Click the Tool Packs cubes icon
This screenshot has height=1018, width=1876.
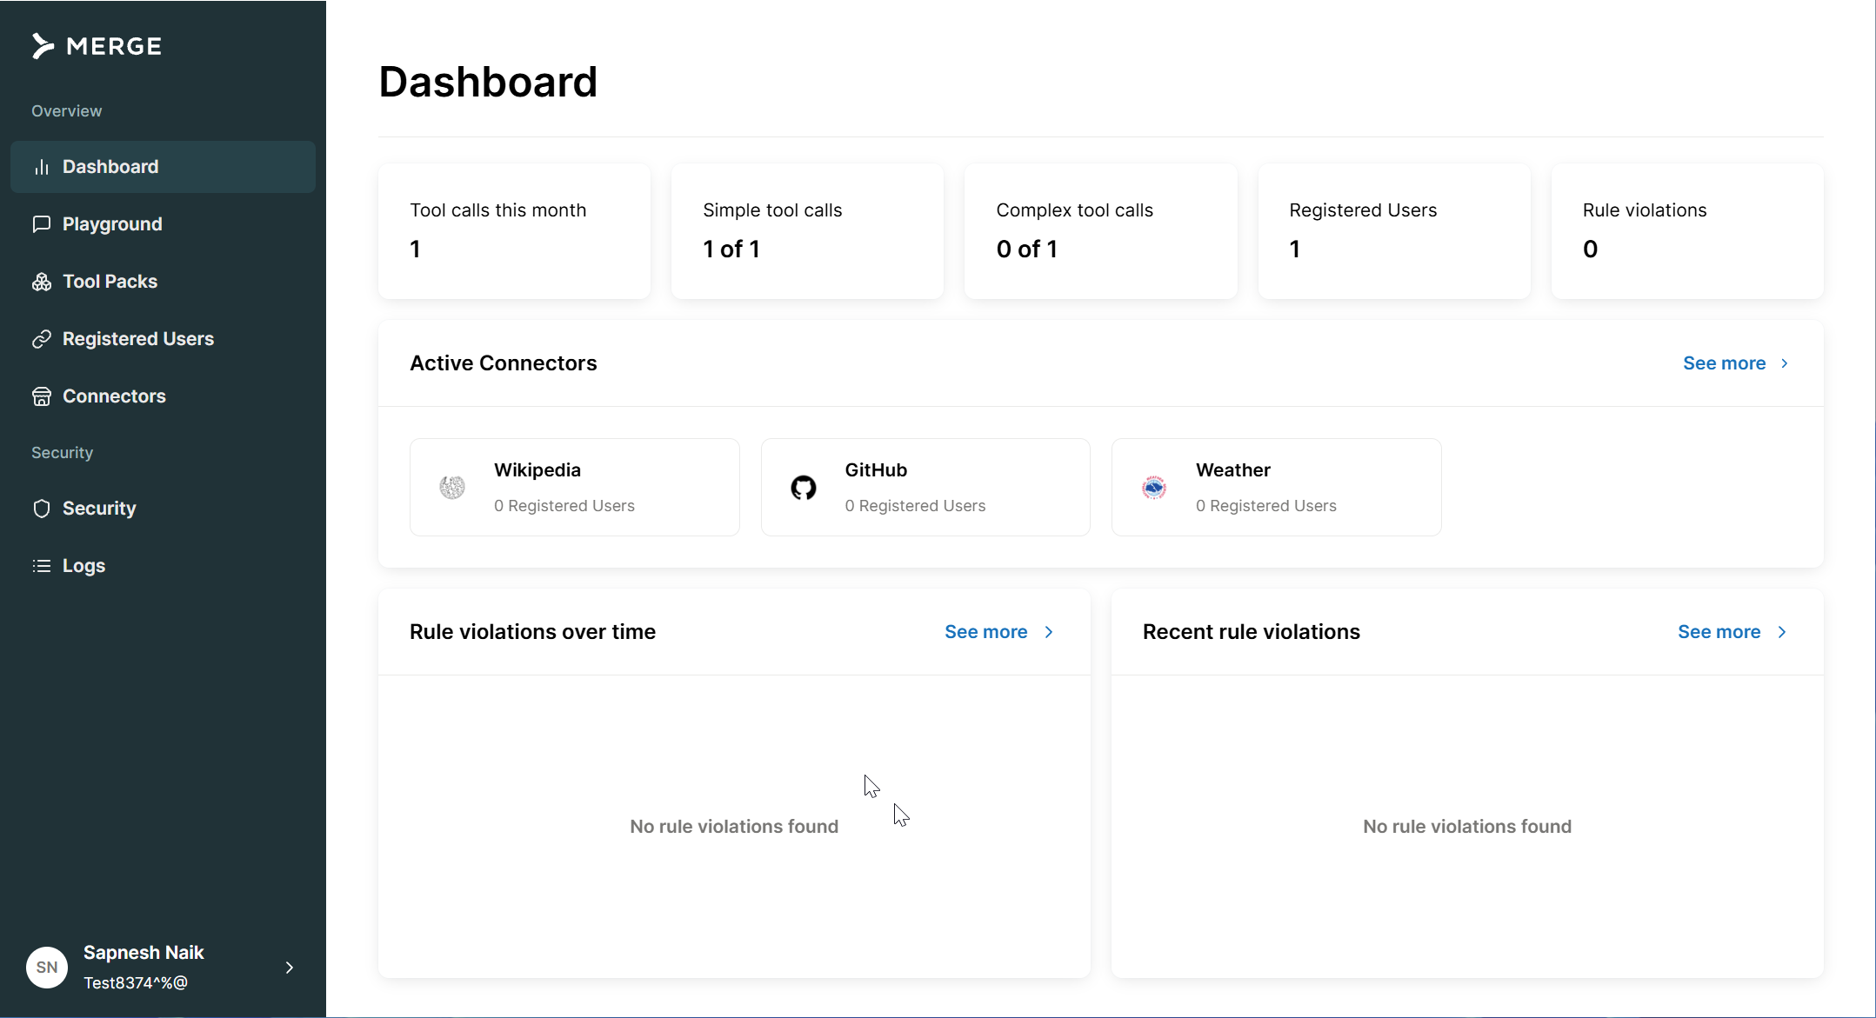pyautogui.click(x=42, y=282)
